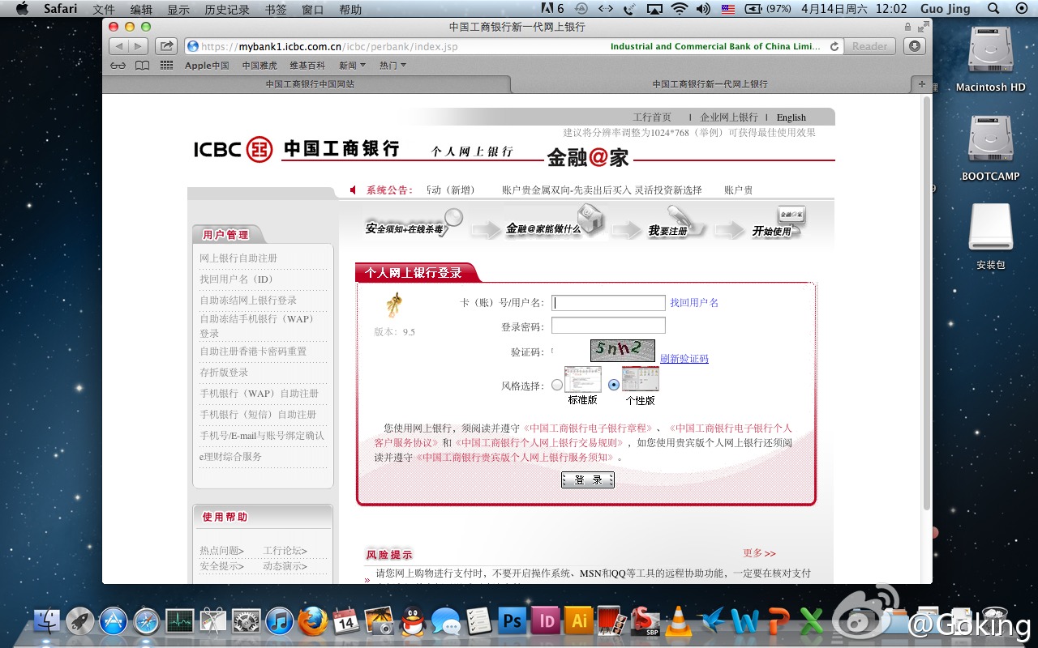Open Activity Monitor from the Dock
1038x648 pixels.
coord(180,621)
